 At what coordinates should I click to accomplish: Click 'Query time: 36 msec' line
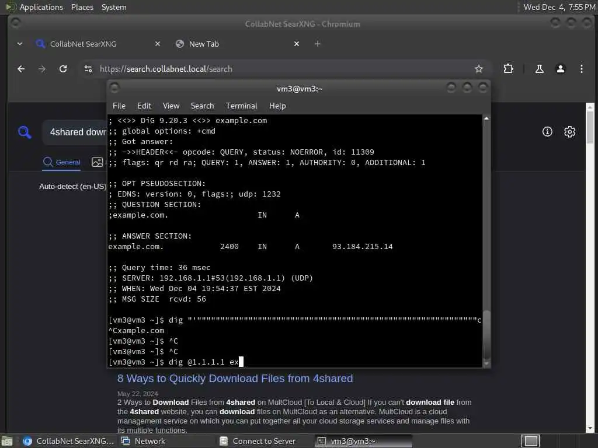click(159, 268)
